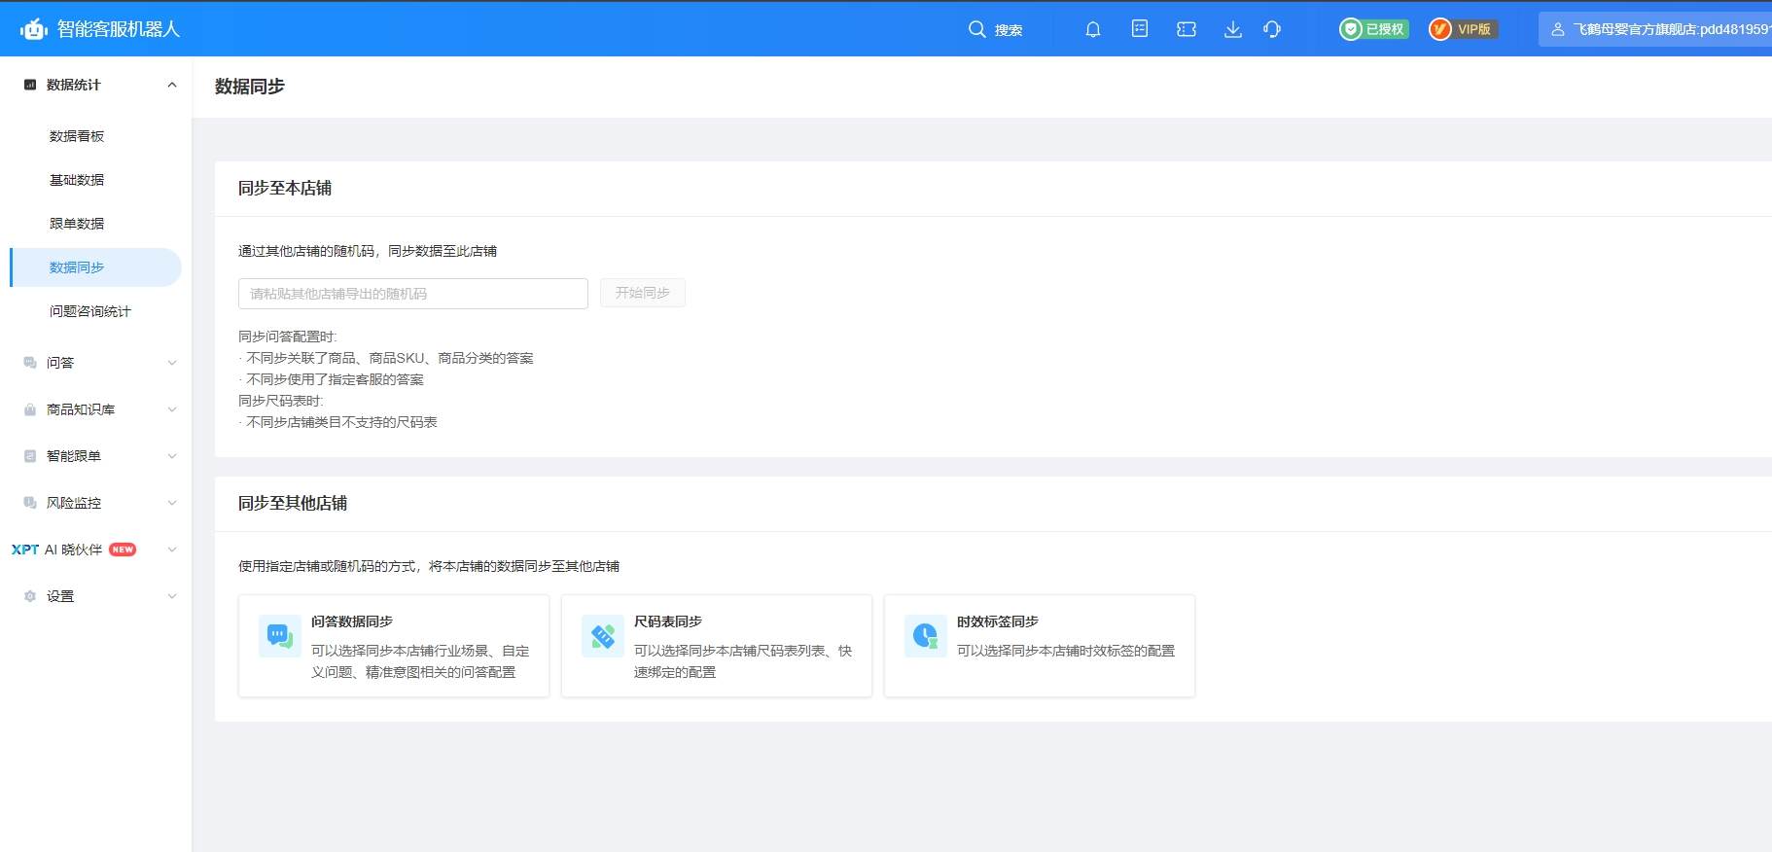The width and height of the screenshot is (1772, 852).
Task: Click the NEW badge next to AI 晓伙伴
Action: coord(123,550)
